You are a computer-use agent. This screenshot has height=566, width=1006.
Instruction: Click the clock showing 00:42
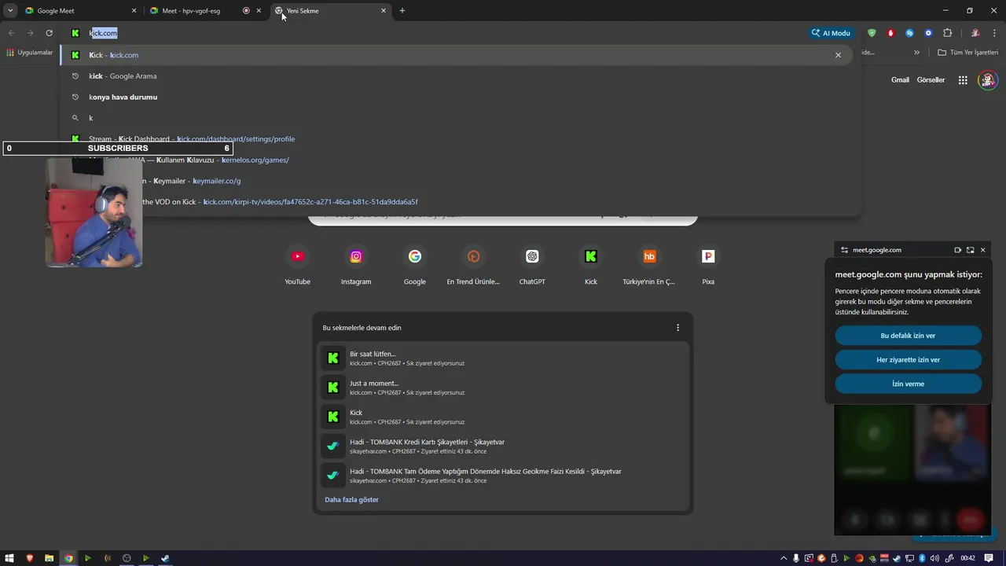click(x=967, y=558)
